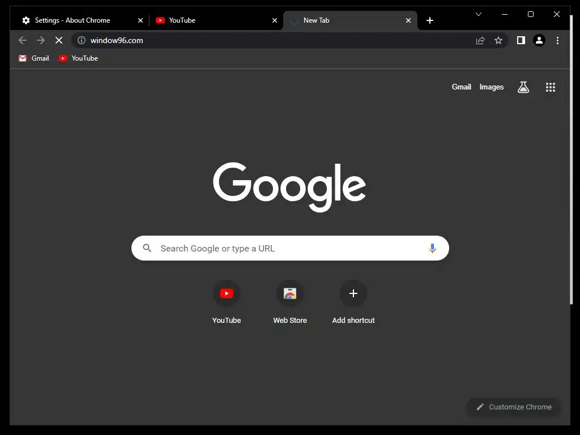Open the side panel
The width and height of the screenshot is (580, 435).
[521, 40]
